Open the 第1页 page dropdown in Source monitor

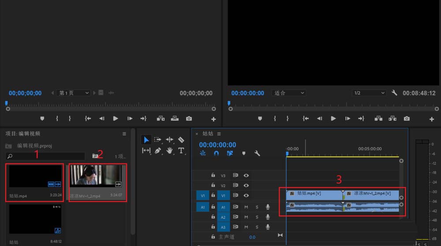click(74, 93)
